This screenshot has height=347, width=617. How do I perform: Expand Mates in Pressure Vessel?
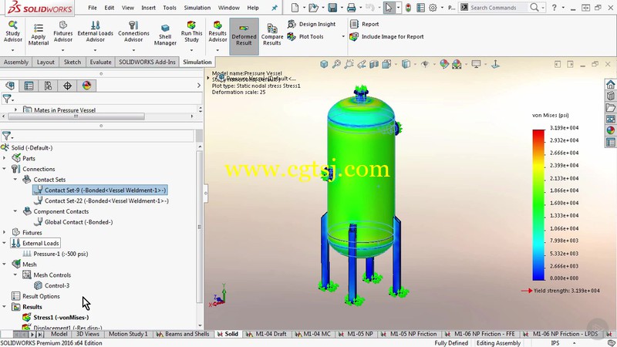tap(15, 109)
